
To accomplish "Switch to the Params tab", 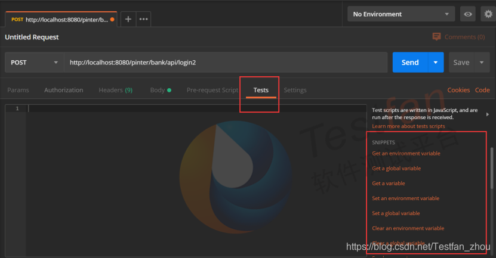I will pos(18,90).
